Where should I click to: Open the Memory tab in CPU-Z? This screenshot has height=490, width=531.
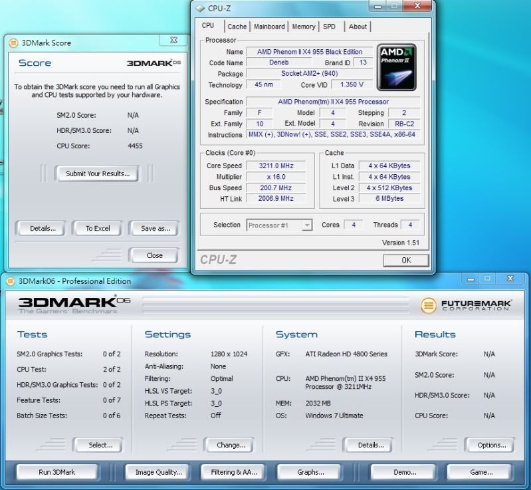(x=304, y=27)
